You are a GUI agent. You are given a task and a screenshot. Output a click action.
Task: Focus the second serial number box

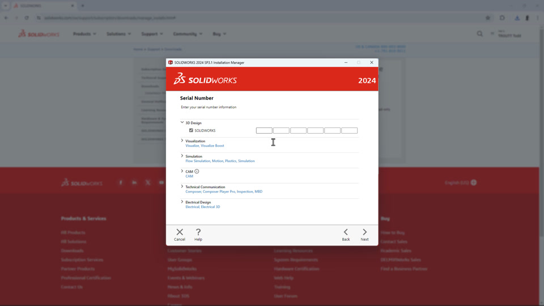281,130
